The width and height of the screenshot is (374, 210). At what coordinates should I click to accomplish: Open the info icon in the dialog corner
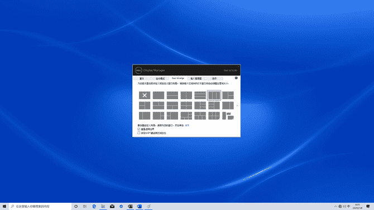tap(236, 78)
